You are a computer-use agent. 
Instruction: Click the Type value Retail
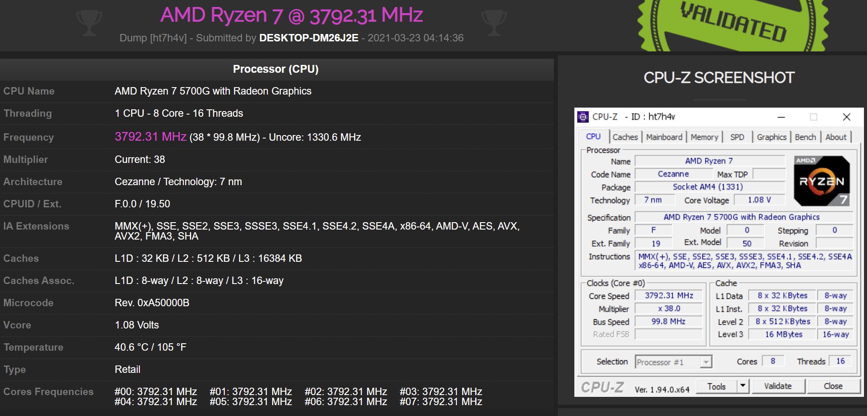click(127, 369)
